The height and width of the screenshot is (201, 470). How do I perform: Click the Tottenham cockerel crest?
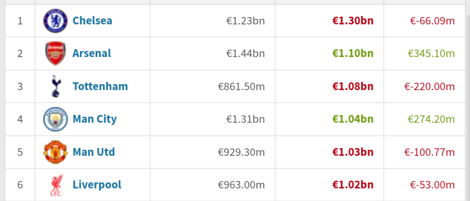click(55, 87)
